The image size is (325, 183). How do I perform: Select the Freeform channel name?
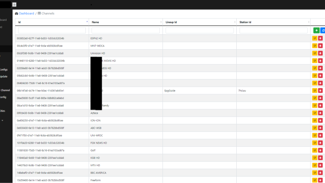click(96, 180)
